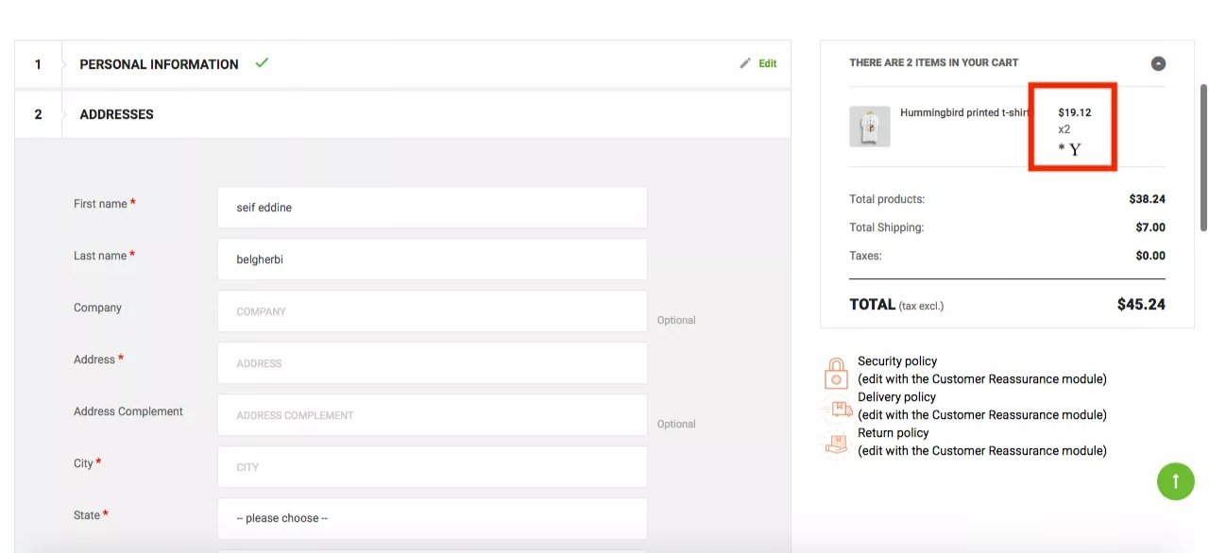
Task: Click the page vertical scrollbar
Action: pos(1203,157)
